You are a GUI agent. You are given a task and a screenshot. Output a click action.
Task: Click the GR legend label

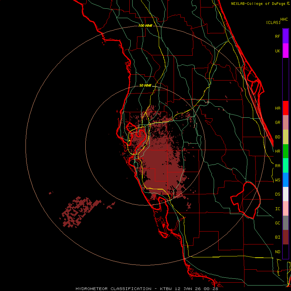(x=278, y=123)
